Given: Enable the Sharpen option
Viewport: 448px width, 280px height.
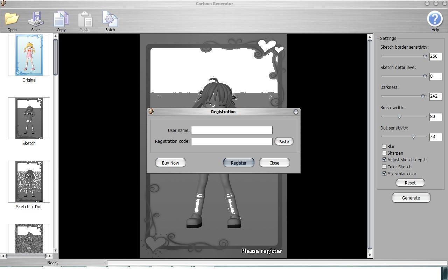Looking at the screenshot, I should (x=384, y=153).
